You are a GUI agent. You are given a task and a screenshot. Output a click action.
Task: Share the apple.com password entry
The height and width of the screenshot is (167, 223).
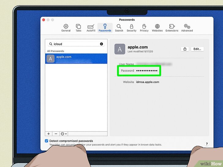(185, 49)
